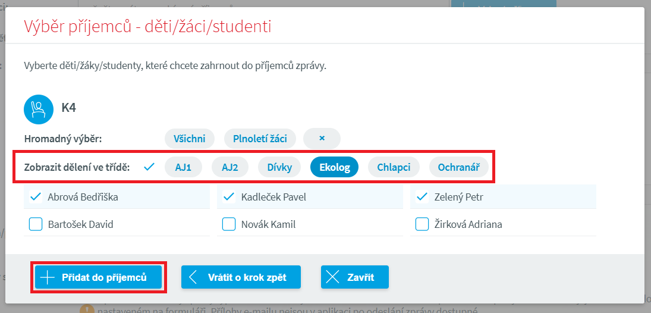
Task: Switch to the AJ1 class division
Action: pyautogui.click(x=183, y=167)
